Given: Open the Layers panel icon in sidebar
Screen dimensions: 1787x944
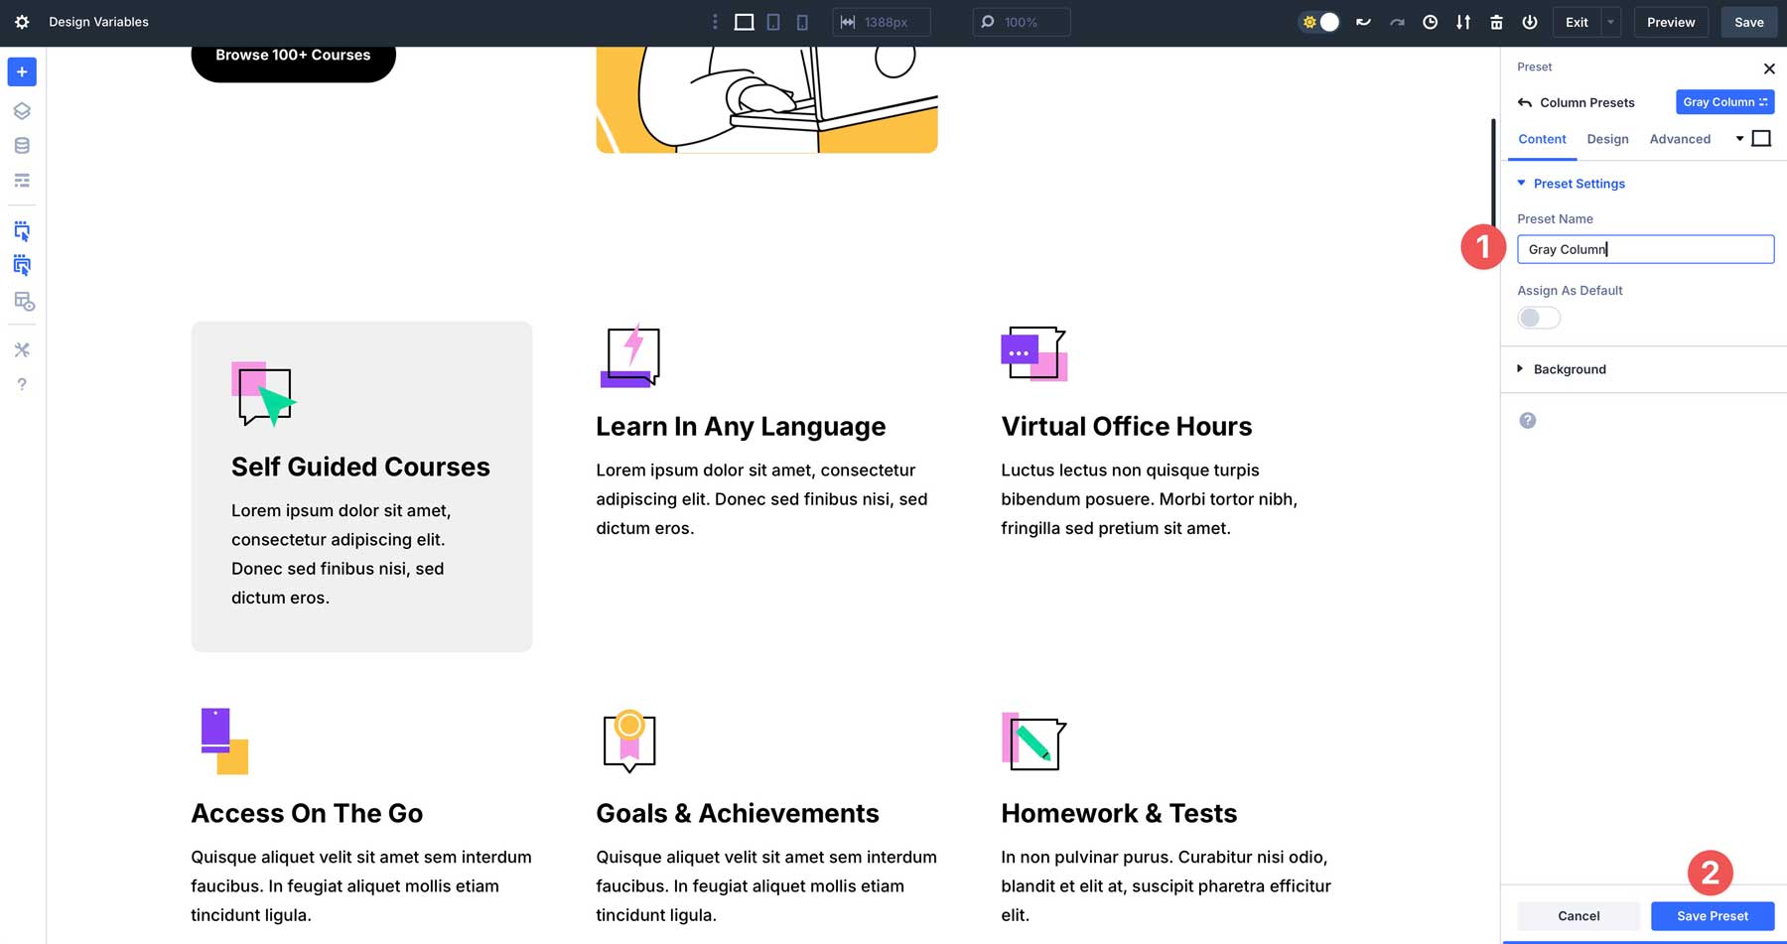Looking at the screenshot, I should pos(21,110).
